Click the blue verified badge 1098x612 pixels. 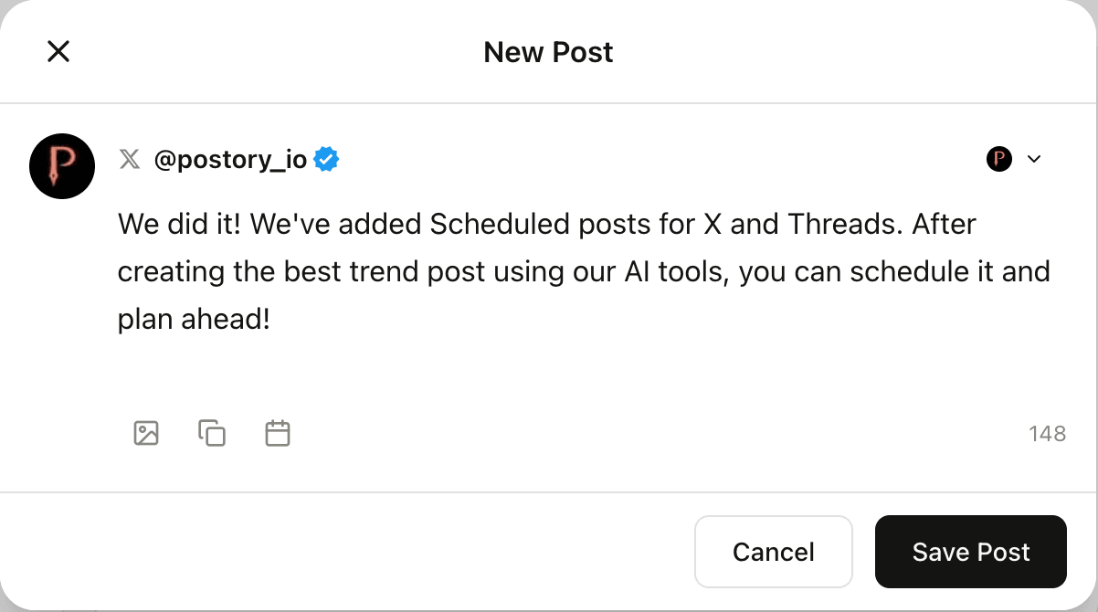click(324, 158)
